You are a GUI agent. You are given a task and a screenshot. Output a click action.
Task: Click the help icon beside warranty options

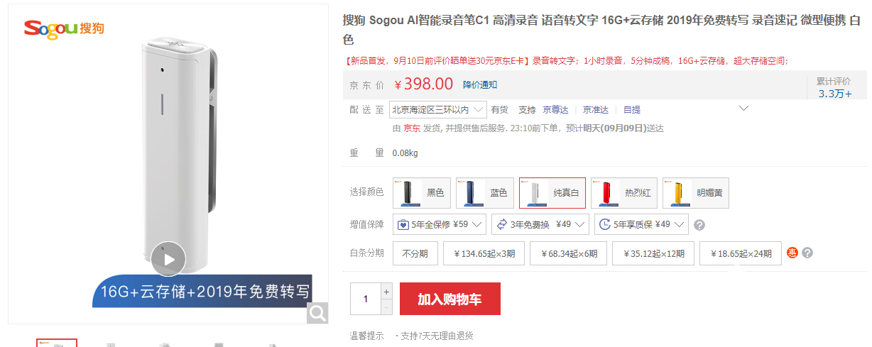click(x=699, y=225)
